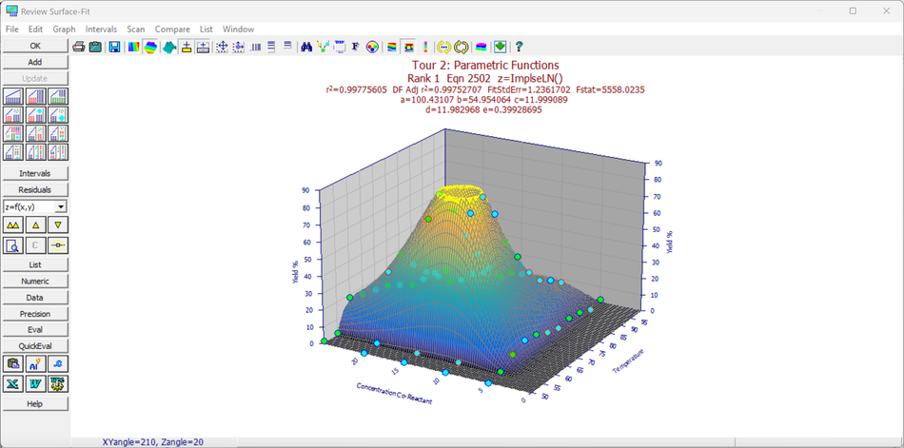Click status text XYangle=210, Zangle=20
This screenshot has height=448, width=904.
(152, 442)
